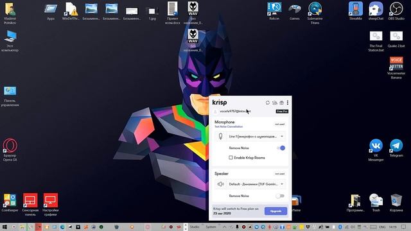The height and width of the screenshot is (231, 411).
Task: Open Voicemeeter Banana desktop shortcut
Action: point(396,68)
